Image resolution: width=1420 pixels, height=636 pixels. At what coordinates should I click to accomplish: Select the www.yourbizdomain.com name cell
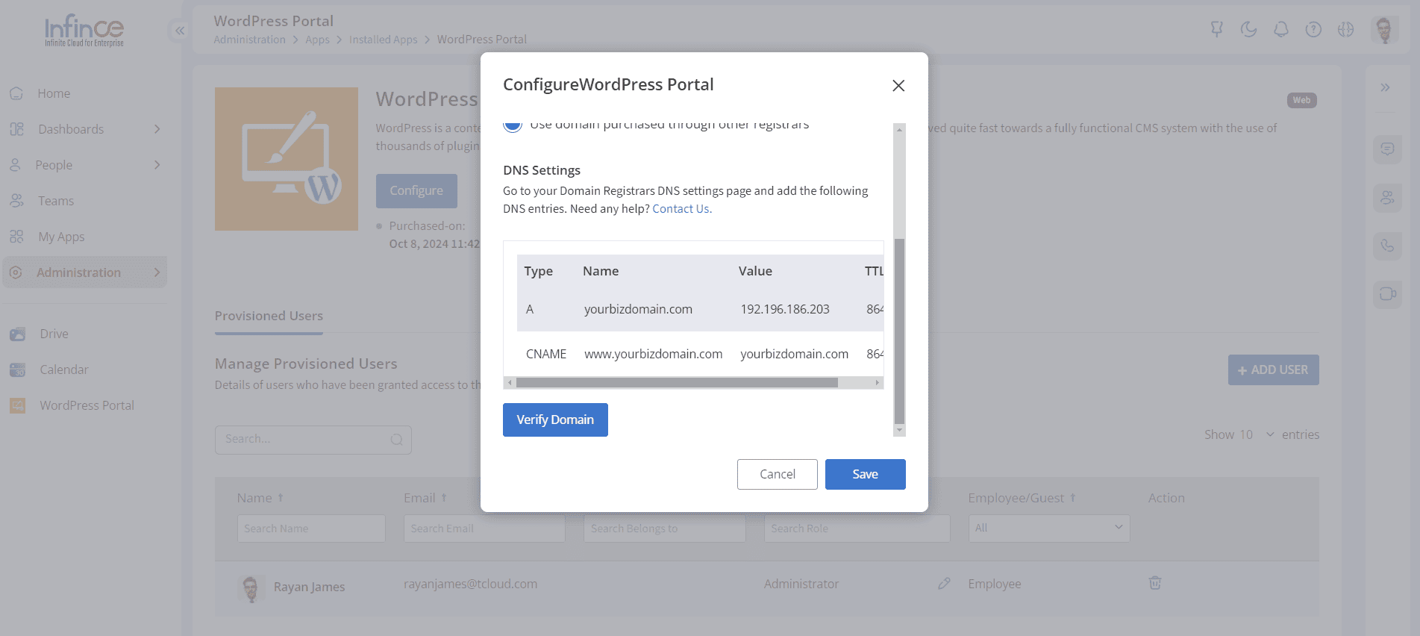click(654, 354)
